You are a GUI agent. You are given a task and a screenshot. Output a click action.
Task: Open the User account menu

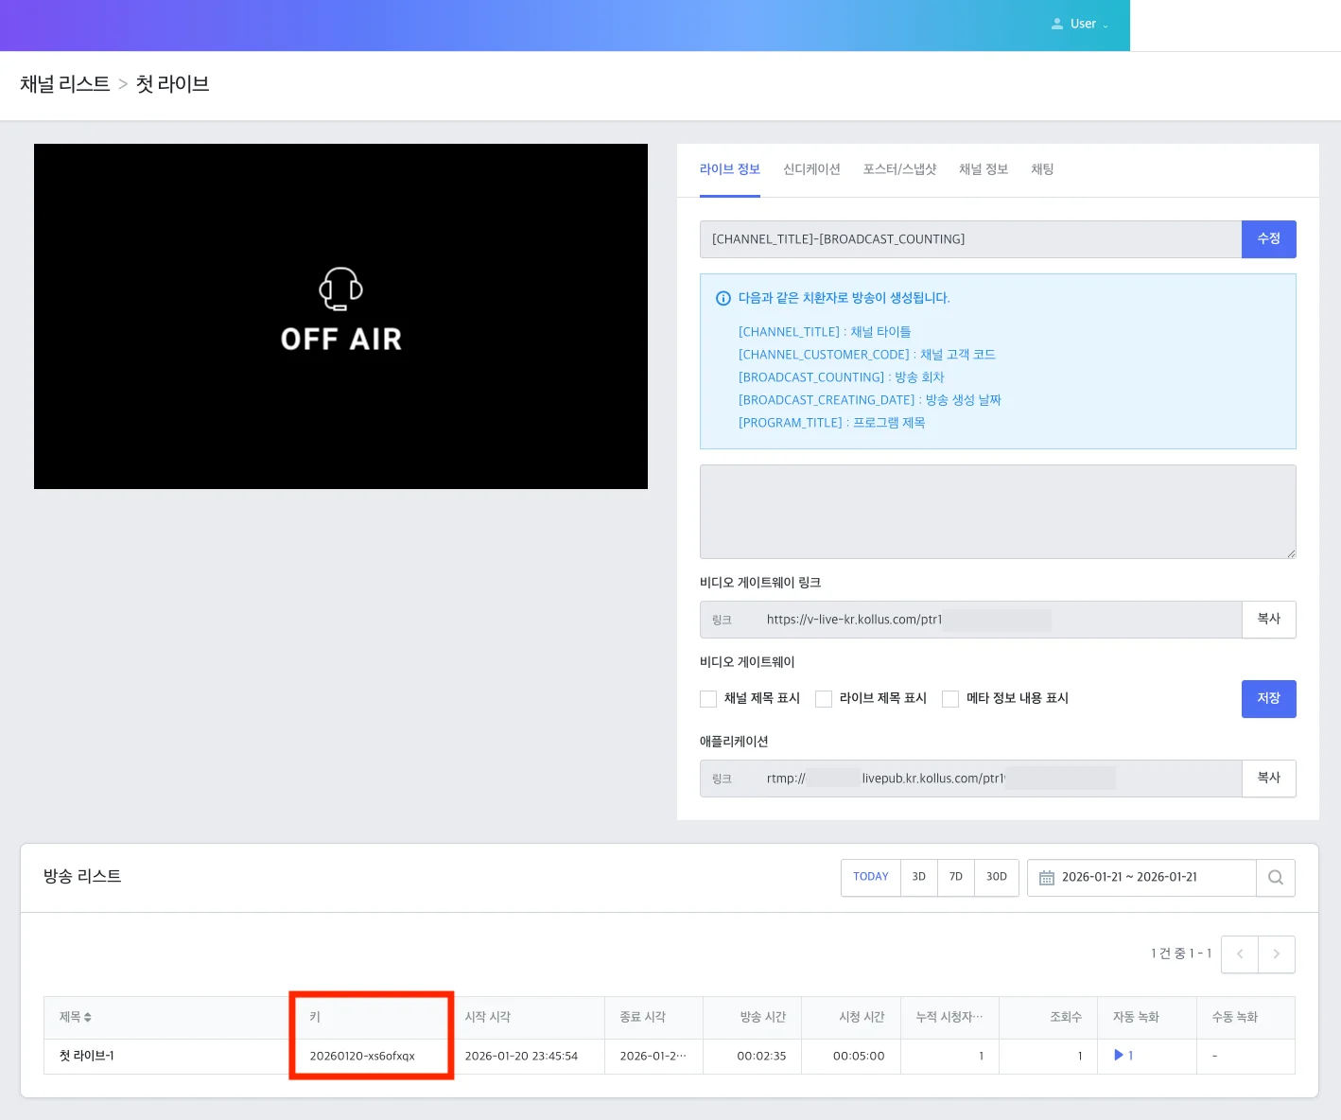coord(1079,24)
